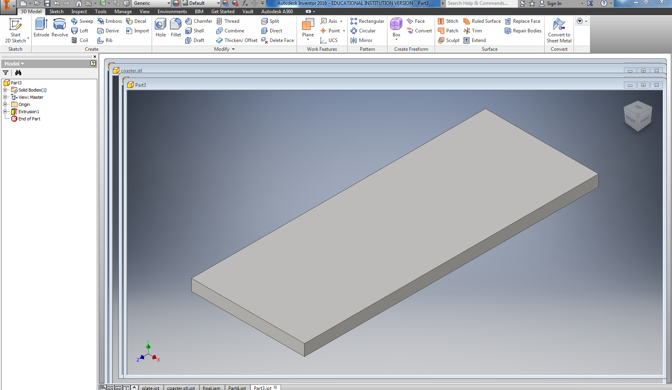This screenshot has height=390, width=672.
Task: Select the Extrude tool
Action: [41, 28]
